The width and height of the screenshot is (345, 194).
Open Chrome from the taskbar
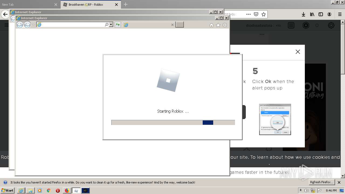tap(49, 190)
